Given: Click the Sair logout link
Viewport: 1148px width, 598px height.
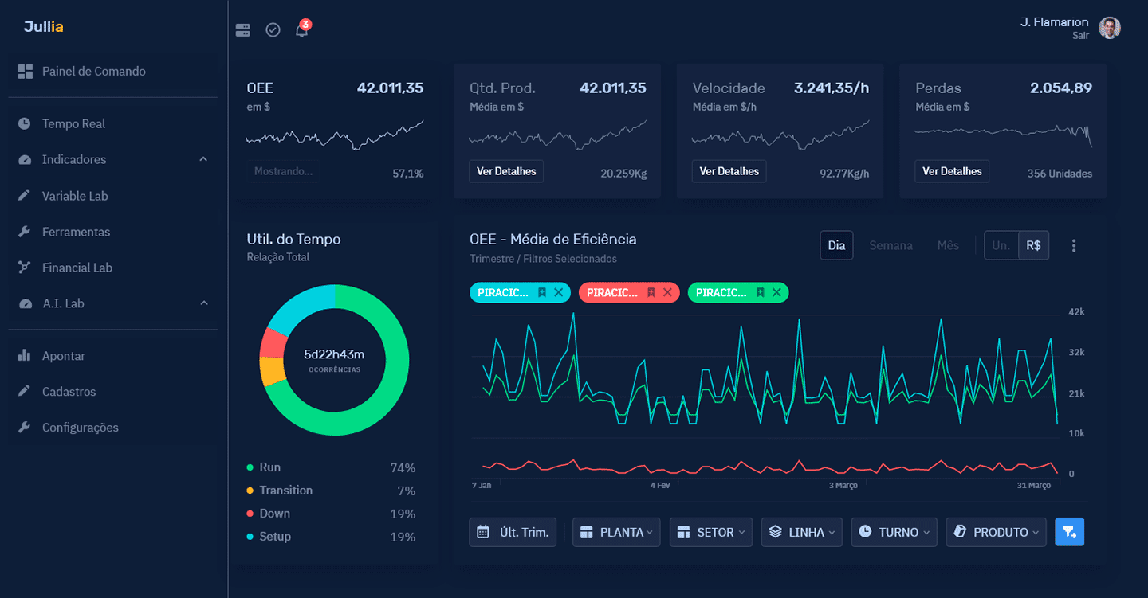Looking at the screenshot, I should [1080, 36].
